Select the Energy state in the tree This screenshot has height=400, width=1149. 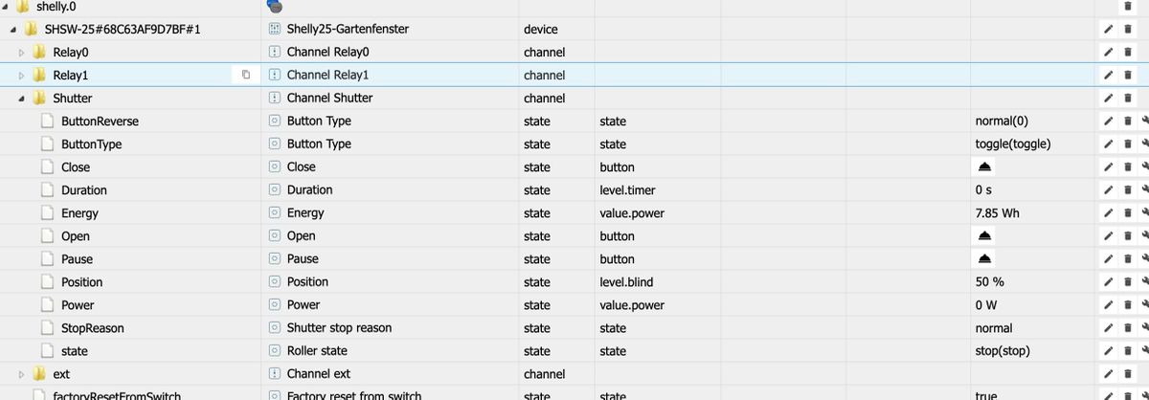click(79, 212)
